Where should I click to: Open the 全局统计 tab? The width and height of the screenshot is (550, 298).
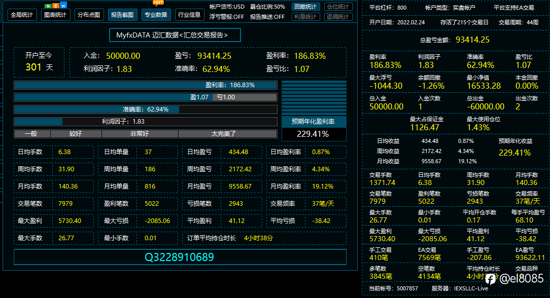point(22,15)
